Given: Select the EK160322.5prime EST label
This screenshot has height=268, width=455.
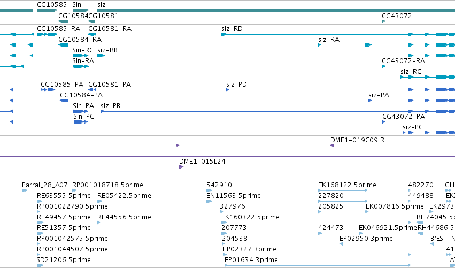Looking at the screenshot, I should (x=250, y=218).
